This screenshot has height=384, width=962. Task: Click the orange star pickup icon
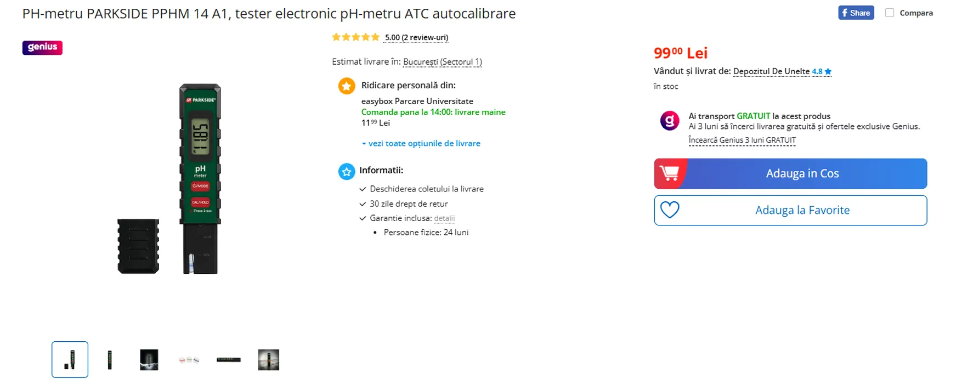point(347,86)
